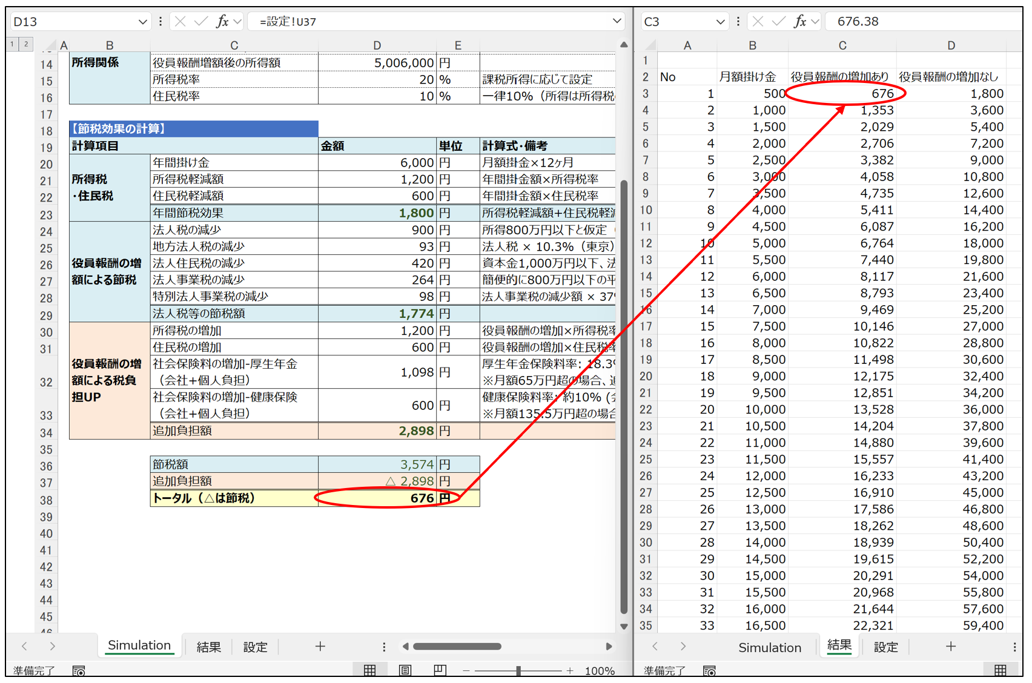The width and height of the screenshot is (1032, 683).
Task: Click the macro record icon next to left 準備完了
Action: tap(79, 671)
